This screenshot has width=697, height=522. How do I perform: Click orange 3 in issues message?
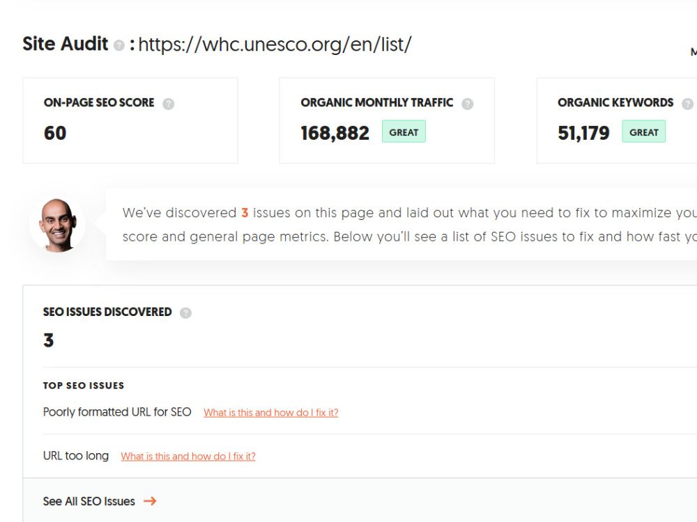pos(245,213)
